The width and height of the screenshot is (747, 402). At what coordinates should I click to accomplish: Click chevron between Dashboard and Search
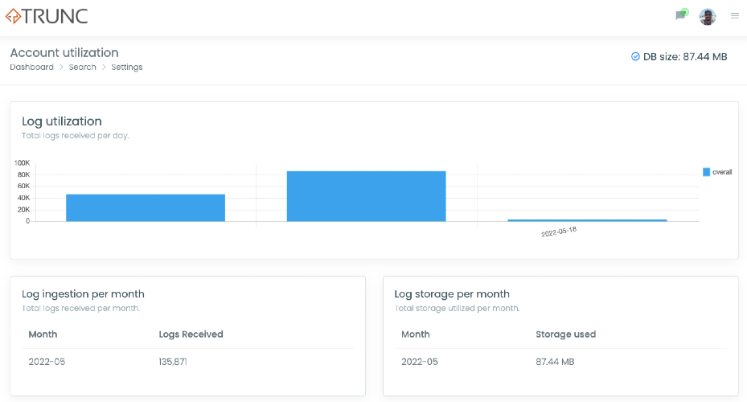pyautogui.click(x=61, y=68)
